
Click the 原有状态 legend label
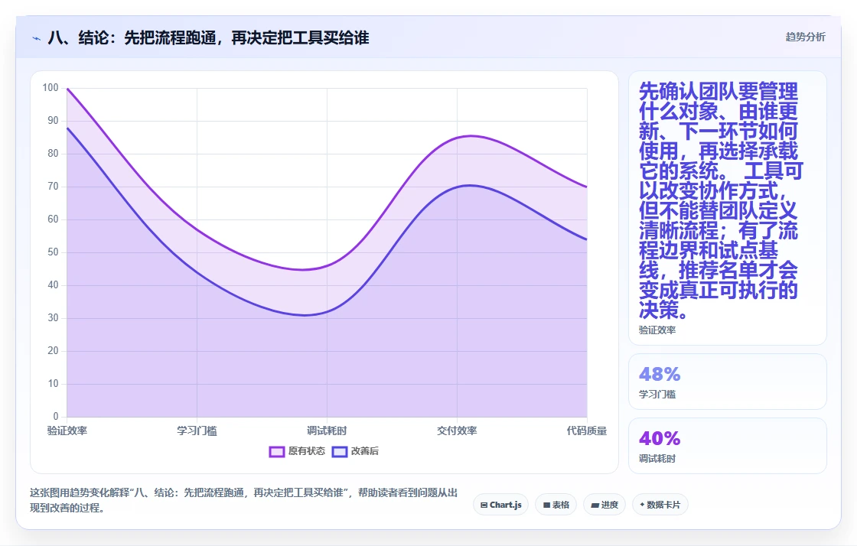click(307, 451)
